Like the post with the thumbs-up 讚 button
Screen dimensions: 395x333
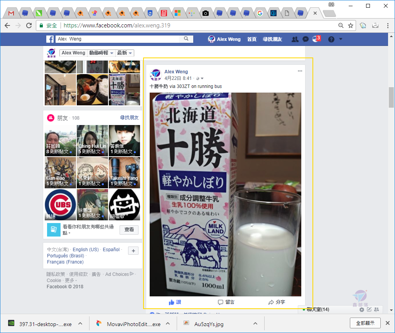[x=175, y=302]
